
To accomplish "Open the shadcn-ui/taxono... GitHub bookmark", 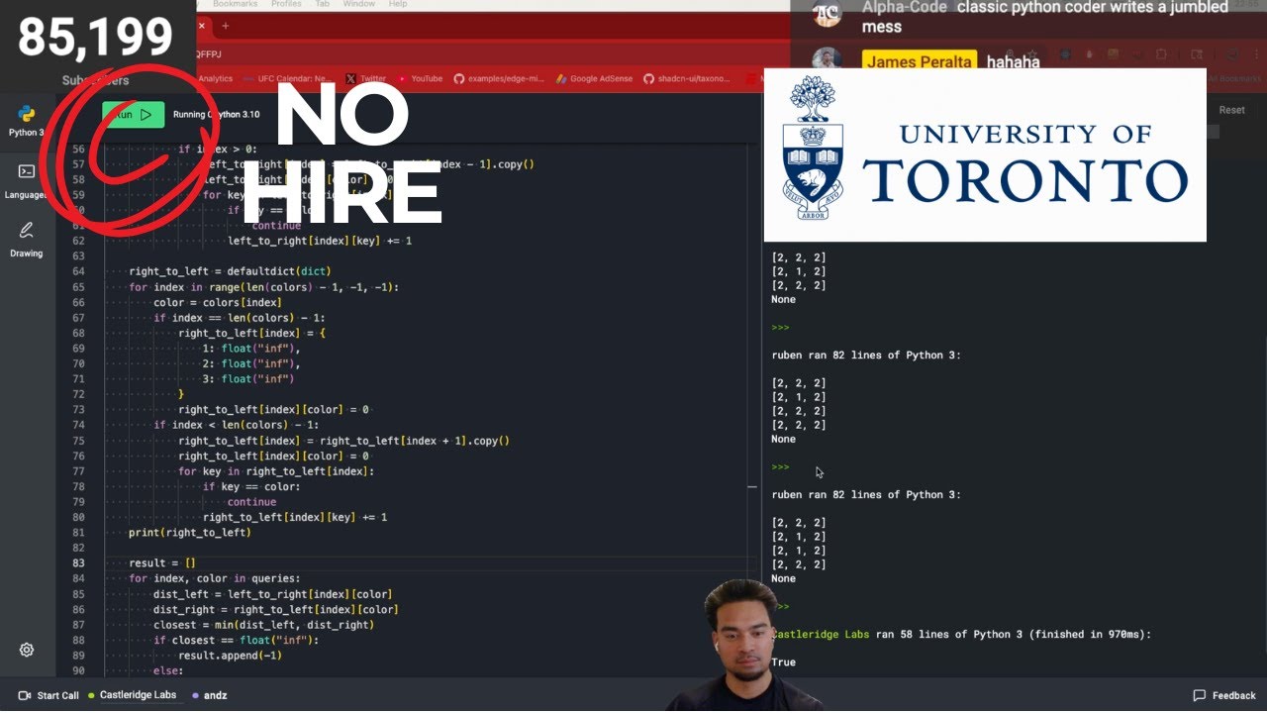I will (686, 78).
